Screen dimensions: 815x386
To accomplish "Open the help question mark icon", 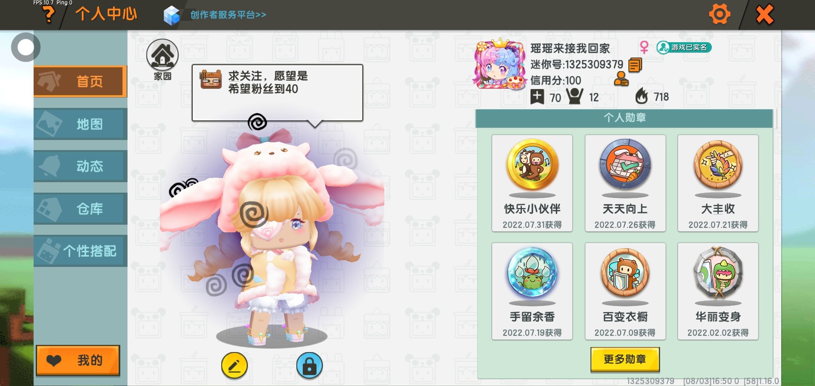I will point(49,15).
